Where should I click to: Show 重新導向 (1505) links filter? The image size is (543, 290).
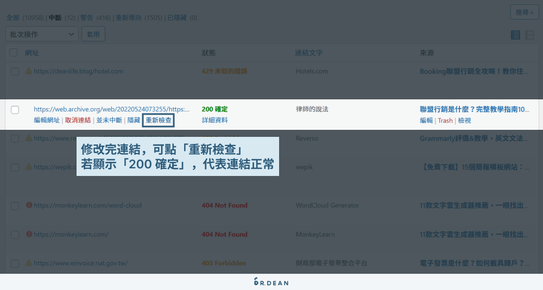[x=139, y=18]
